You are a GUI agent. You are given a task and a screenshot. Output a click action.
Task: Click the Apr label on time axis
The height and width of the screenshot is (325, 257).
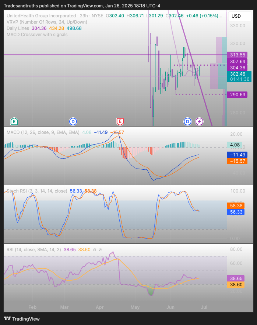(100, 307)
